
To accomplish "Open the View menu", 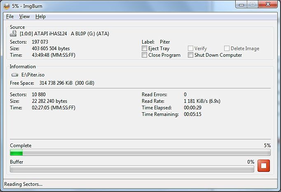I will point(24,16).
